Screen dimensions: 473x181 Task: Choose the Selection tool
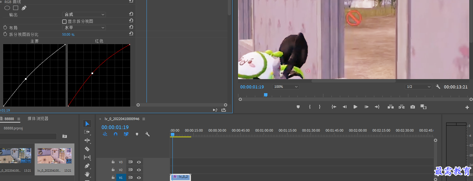[x=87, y=123]
